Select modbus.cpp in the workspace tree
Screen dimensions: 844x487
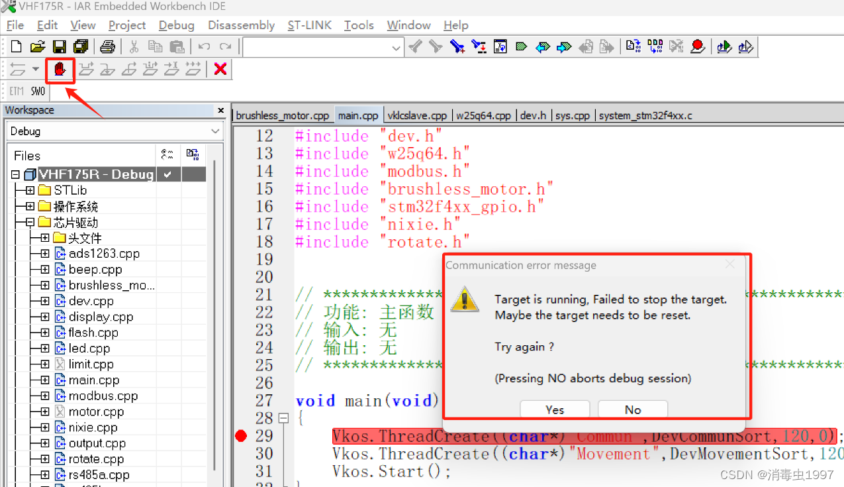(x=103, y=396)
